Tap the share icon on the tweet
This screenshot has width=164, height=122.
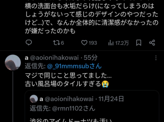click(152, 43)
